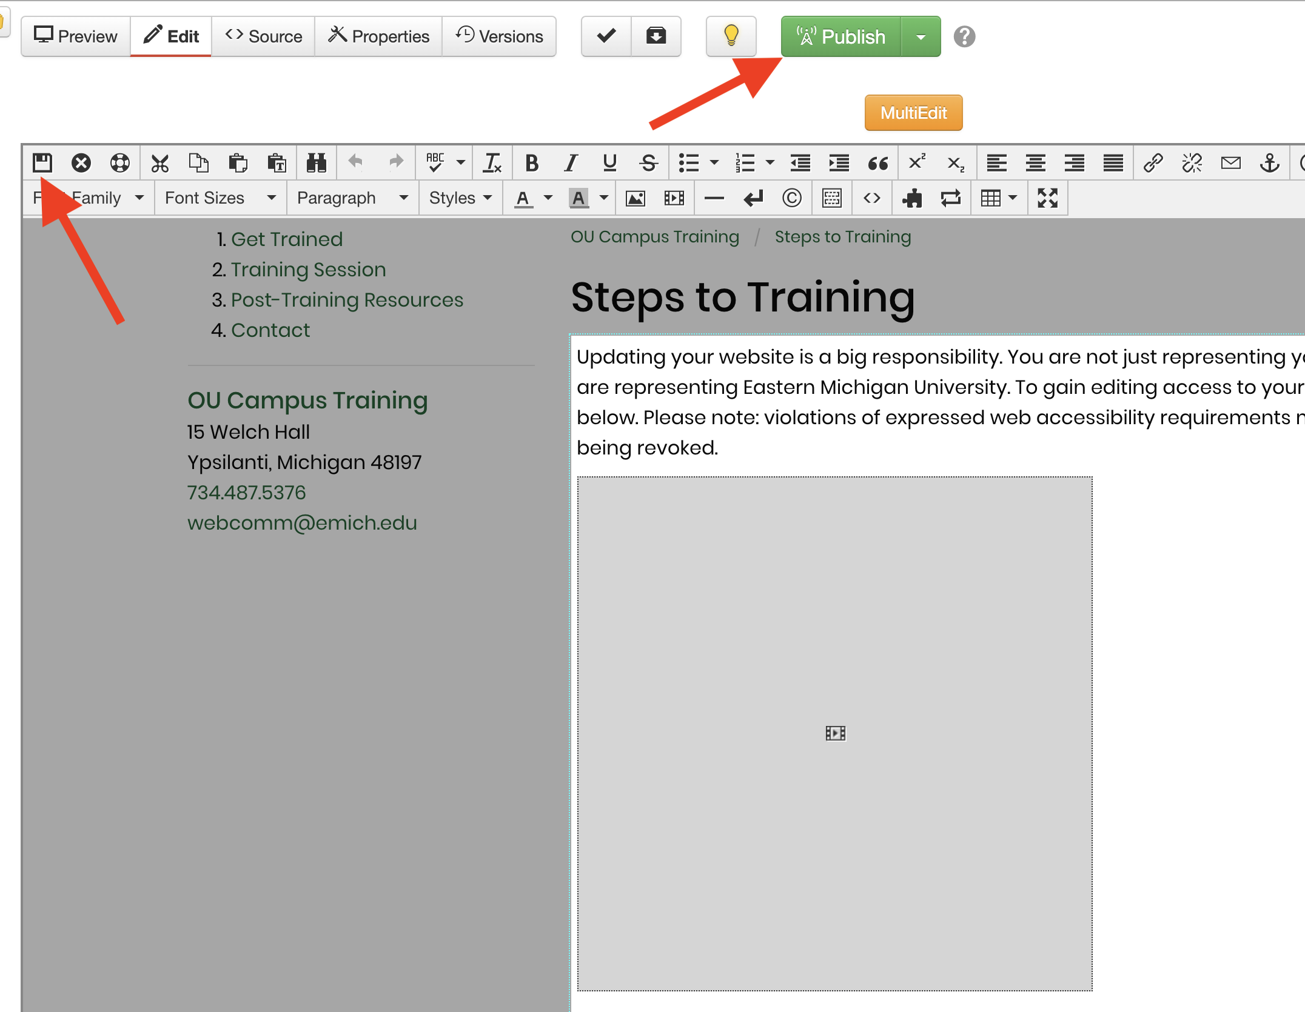Toggle Strikethrough formatting
This screenshot has width=1305, height=1012.
[x=648, y=162]
